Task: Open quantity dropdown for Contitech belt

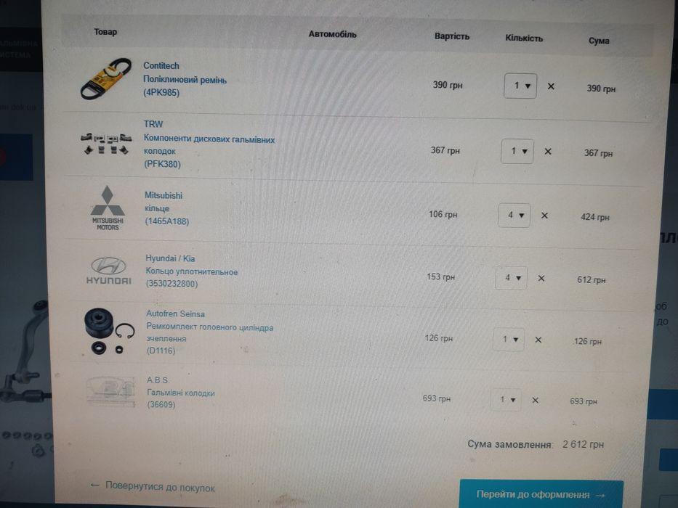Action: tap(520, 86)
